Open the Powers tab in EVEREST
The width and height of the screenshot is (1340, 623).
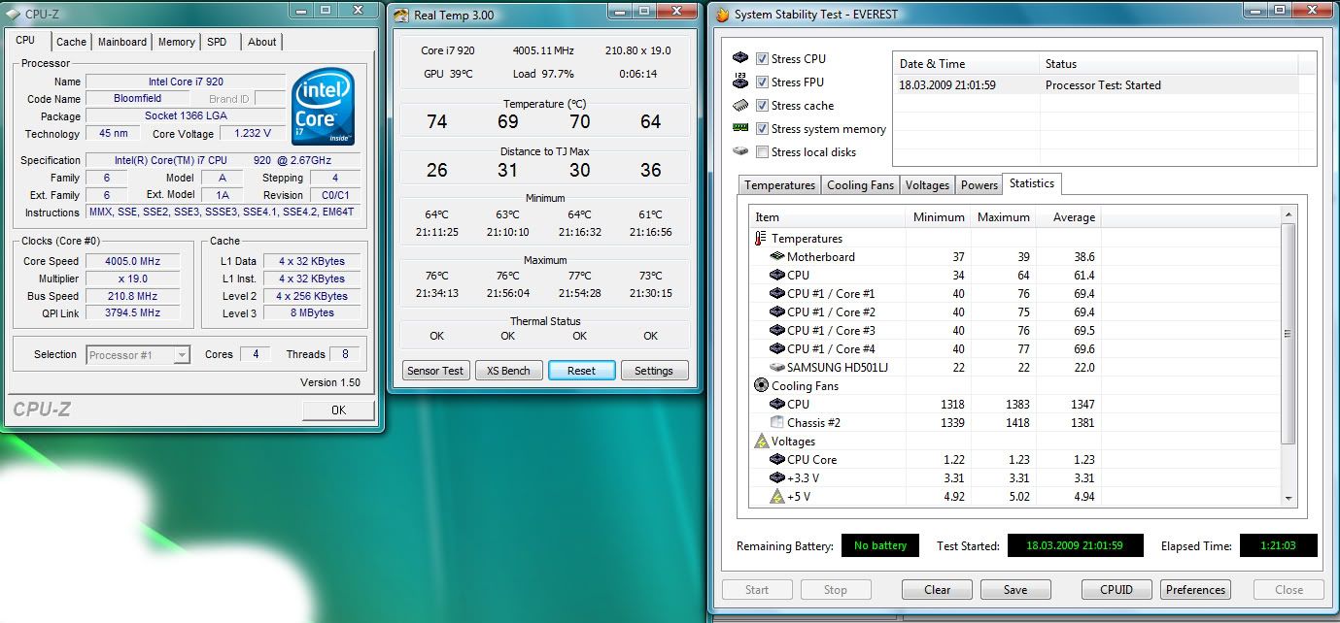[979, 185]
